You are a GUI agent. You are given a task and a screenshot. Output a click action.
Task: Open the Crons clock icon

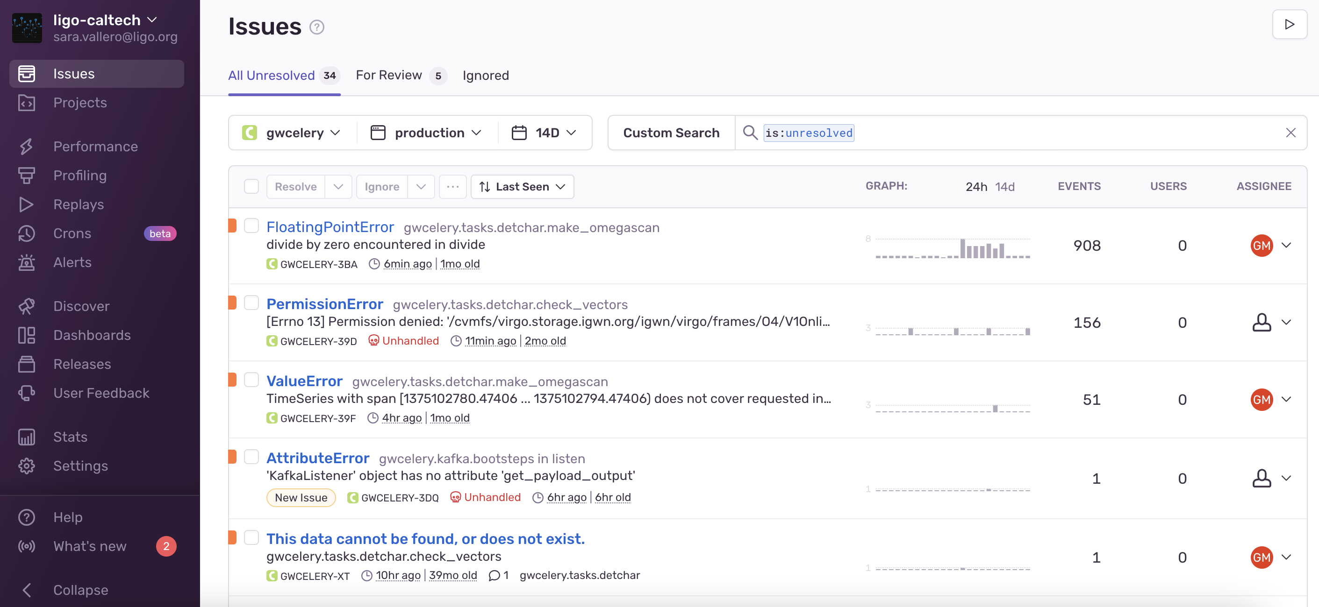pyautogui.click(x=27, y=233)
